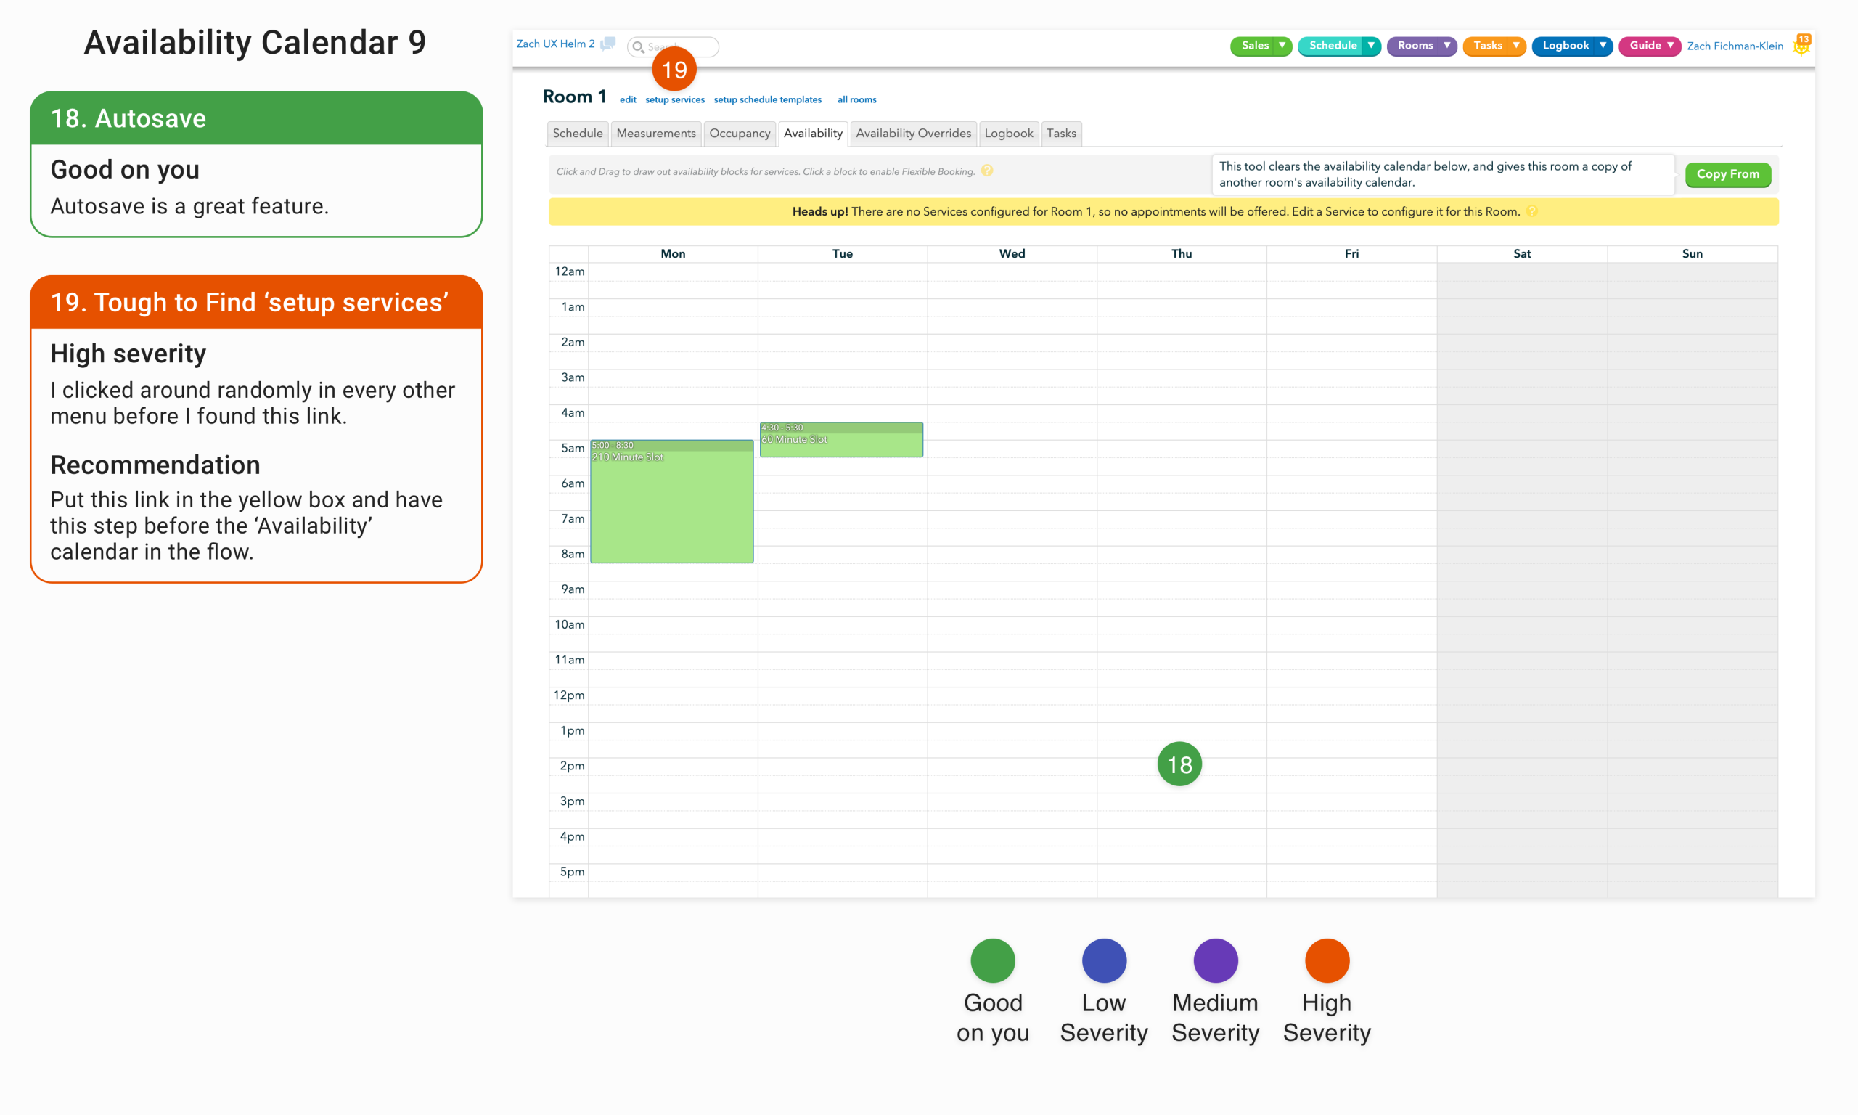The height and width of the screenshot is (1115, 1858).
Task: Click the orange High Severity legend circle
Action: [1326, 960]
